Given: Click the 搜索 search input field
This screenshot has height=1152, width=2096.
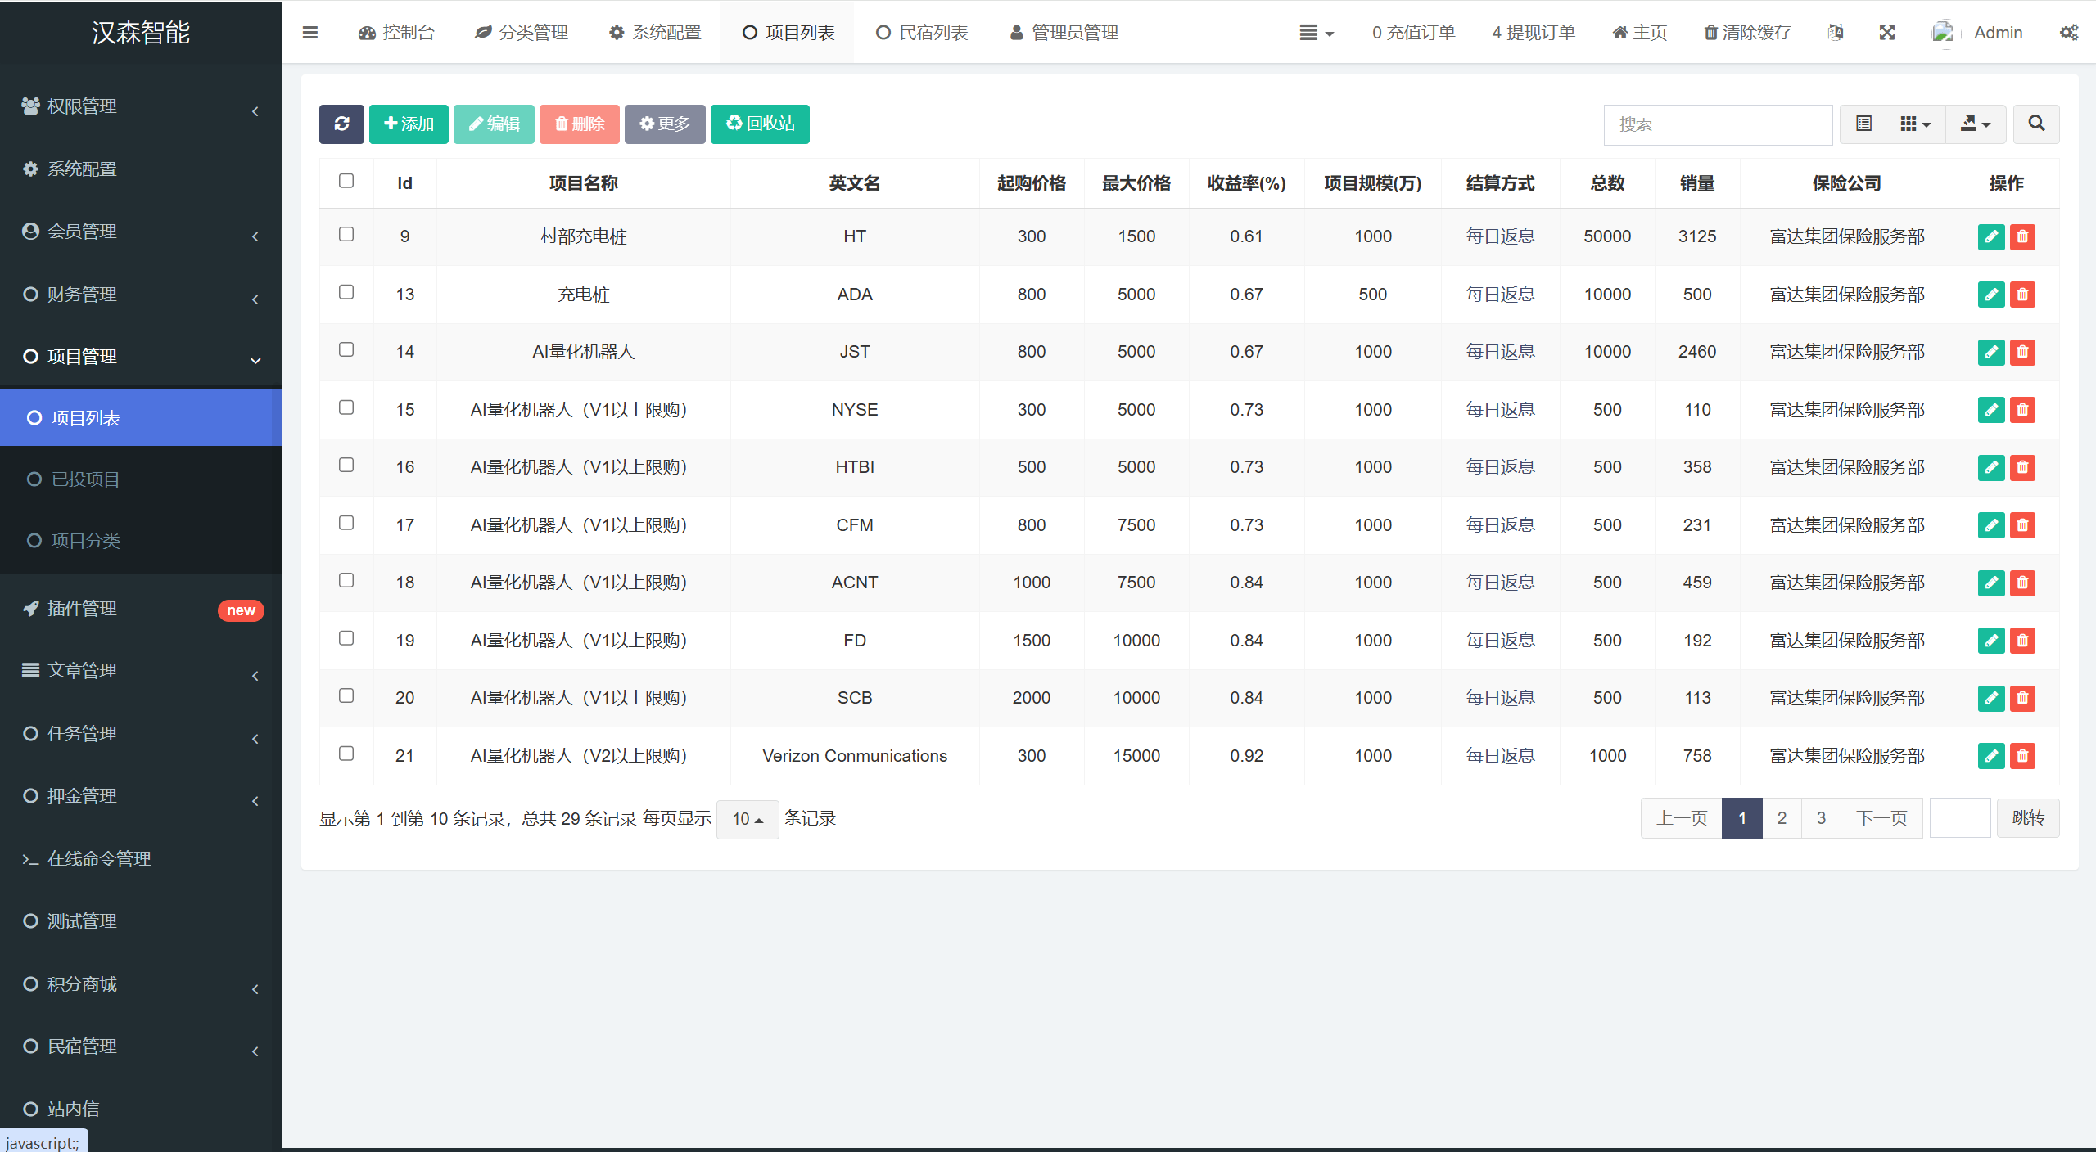Looking at the screenshot, I should pyautogui.click(x=1717, y=124).
